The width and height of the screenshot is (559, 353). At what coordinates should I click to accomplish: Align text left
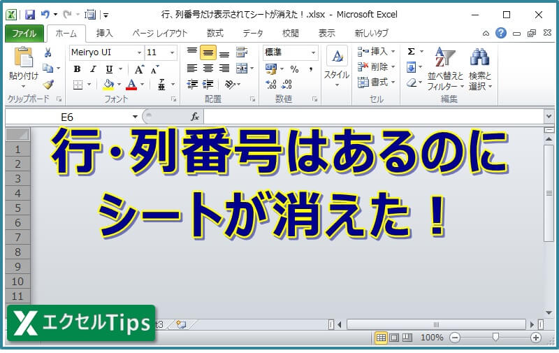pyautogui.click(x=192, y=68)
